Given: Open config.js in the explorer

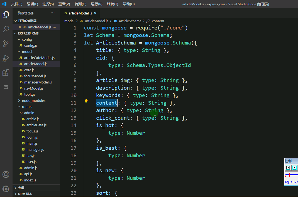Looking at the screenshot, I should [x=36, y=46].
